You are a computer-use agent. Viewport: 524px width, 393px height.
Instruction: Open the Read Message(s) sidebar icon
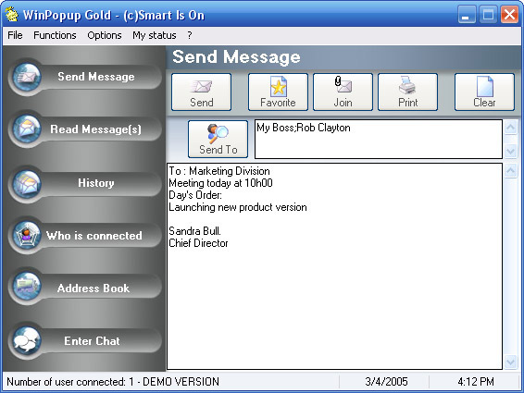click(x=27, y=129)
